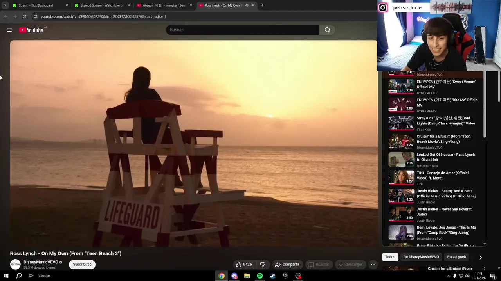Open site information icon in address bar

tap(36, 16)
